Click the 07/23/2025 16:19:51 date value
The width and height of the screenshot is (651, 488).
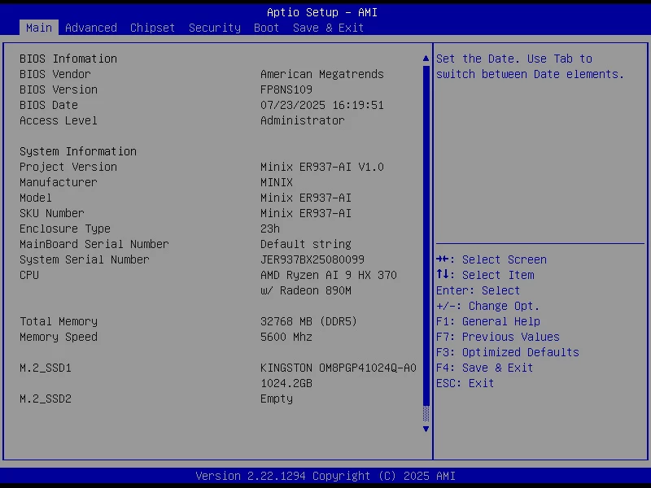322,105
